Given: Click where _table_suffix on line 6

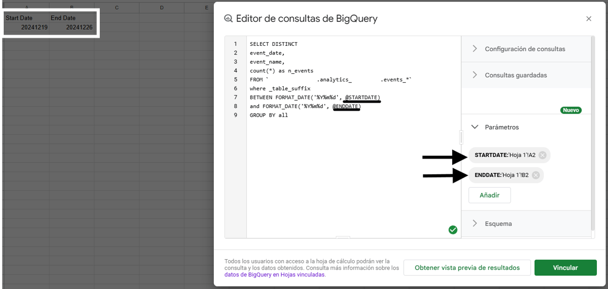Looking at the screenshot, I should 280,89.
